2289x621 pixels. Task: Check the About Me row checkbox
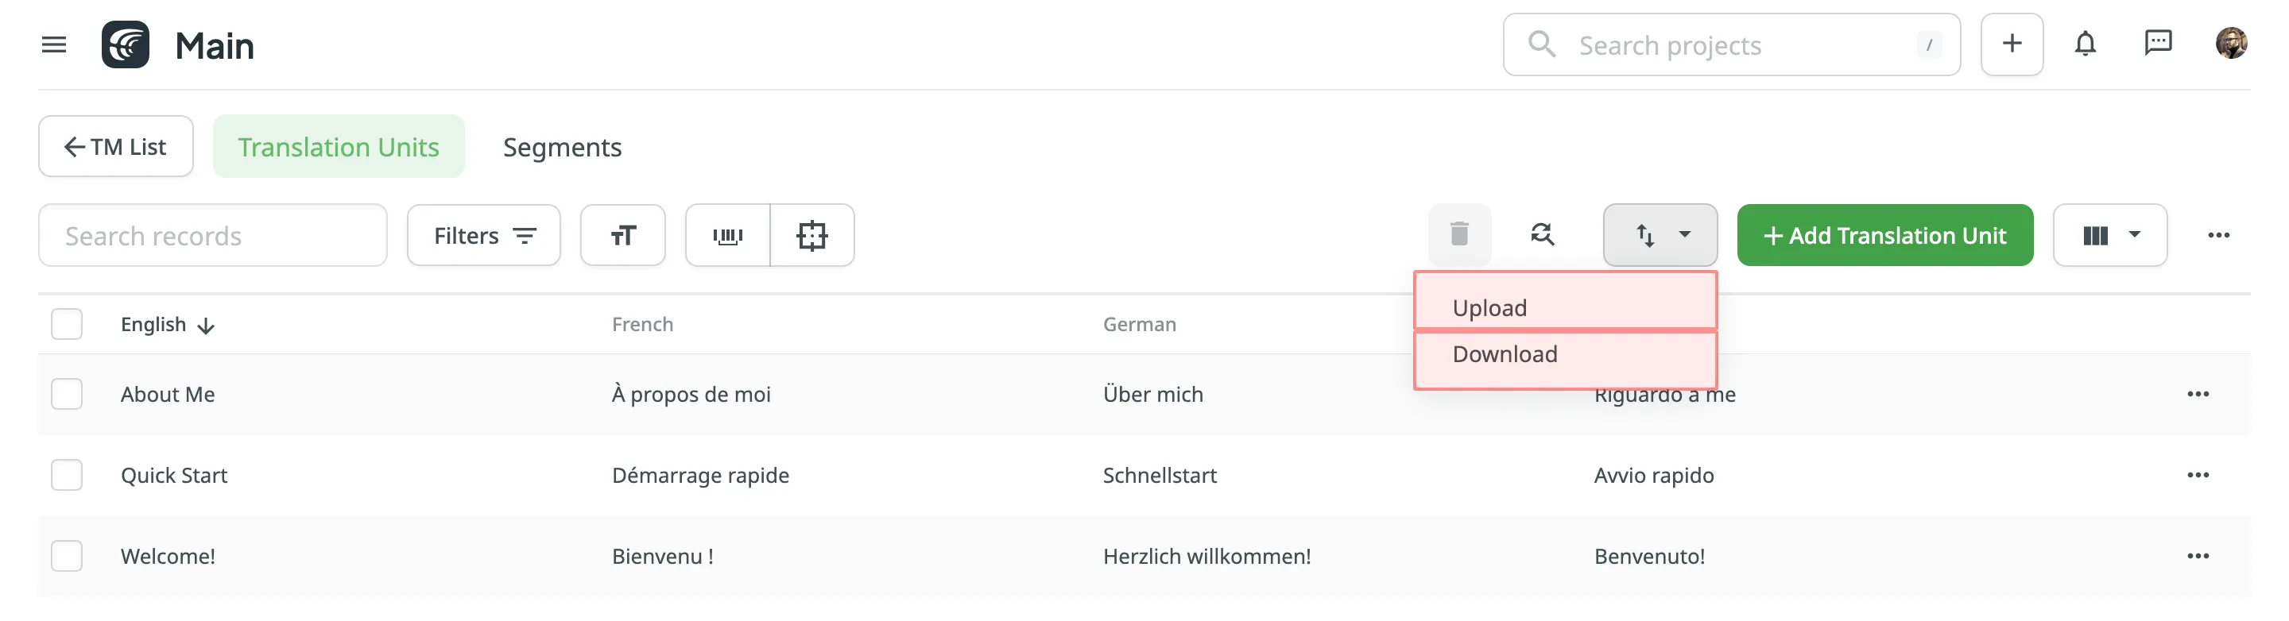[67, 395]
